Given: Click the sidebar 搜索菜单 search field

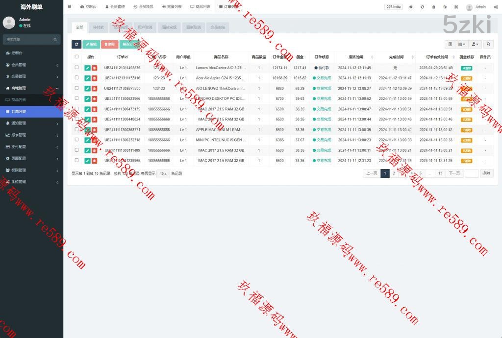Looking at the screenshot, I should click(x=28, y=39).
